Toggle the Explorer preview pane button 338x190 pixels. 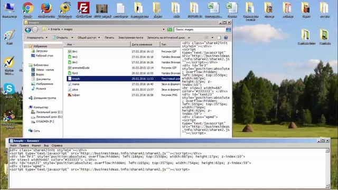(x=219, y=37)
